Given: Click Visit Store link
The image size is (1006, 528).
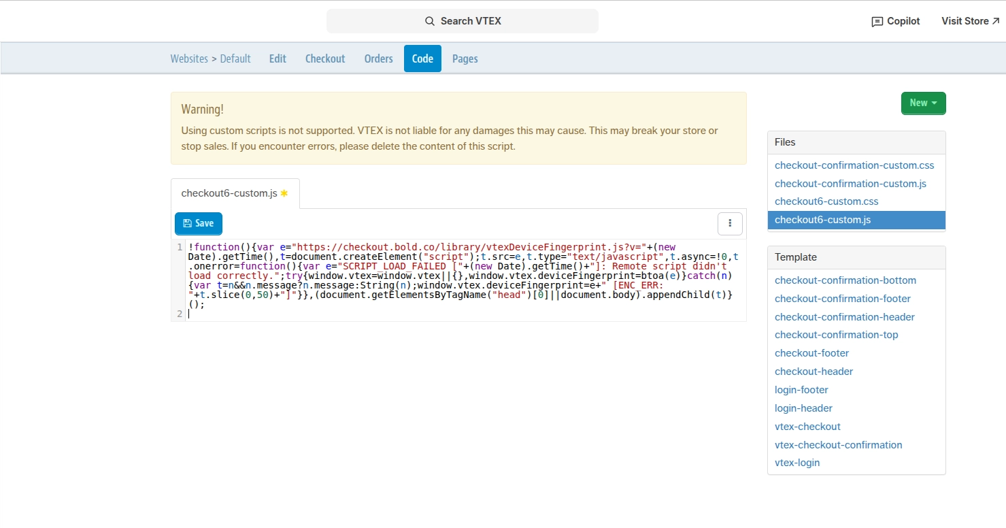Looking at the screenshot, I should click(x=971, y=21).
